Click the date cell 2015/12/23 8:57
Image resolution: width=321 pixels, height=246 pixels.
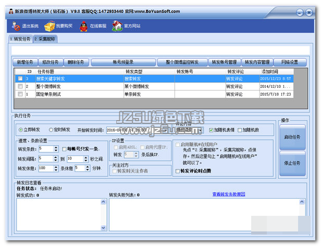[x=276, y=79]
